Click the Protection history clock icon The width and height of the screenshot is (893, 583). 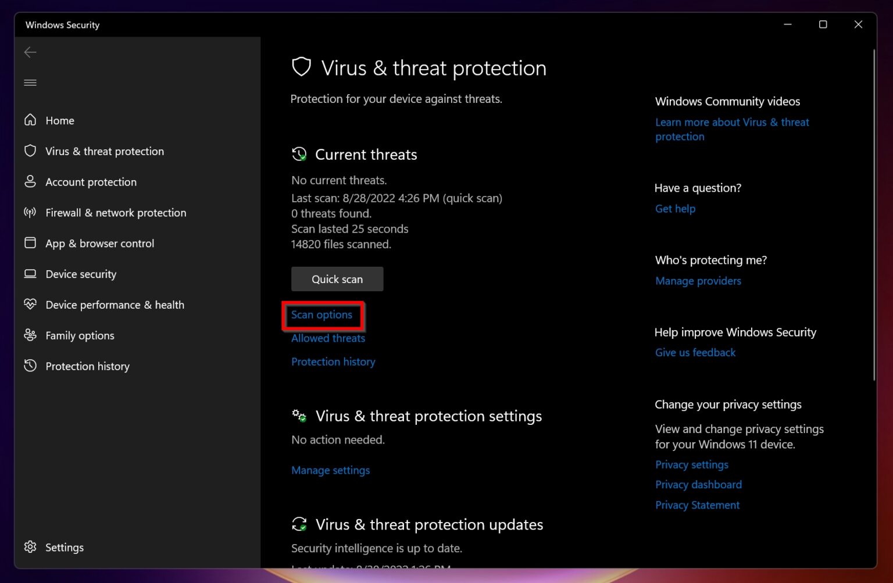pos(30,366)
